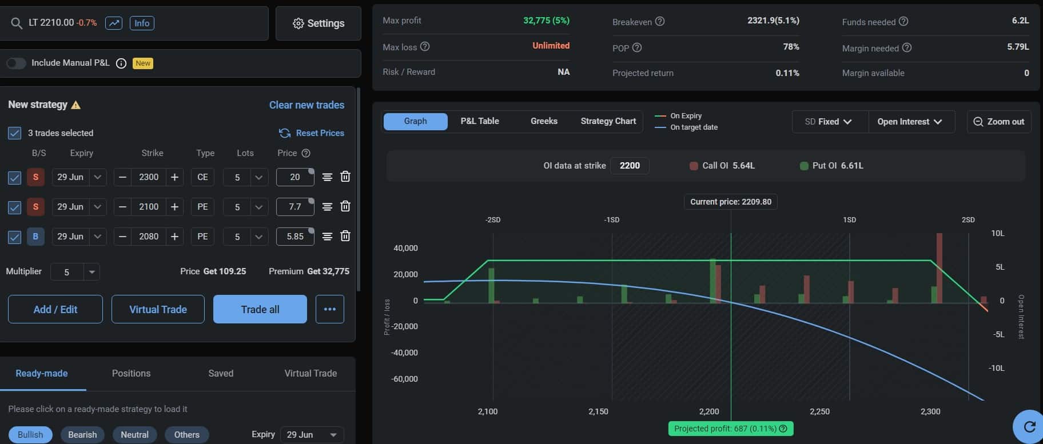This screenshot has width=1043, height=444.
Task: Click help icon next to Price header
Action: (306, 153)
